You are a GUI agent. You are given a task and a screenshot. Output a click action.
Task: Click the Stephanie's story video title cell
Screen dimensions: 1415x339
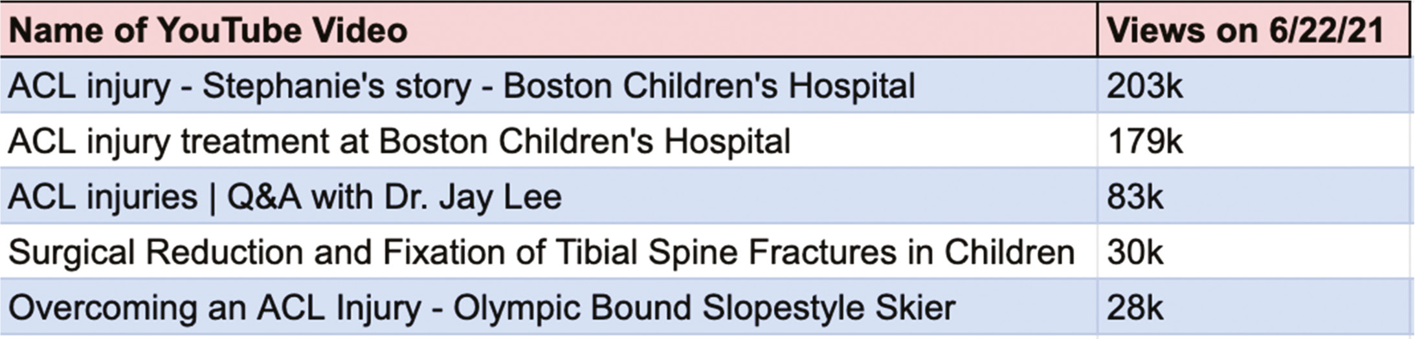[549, 86]
